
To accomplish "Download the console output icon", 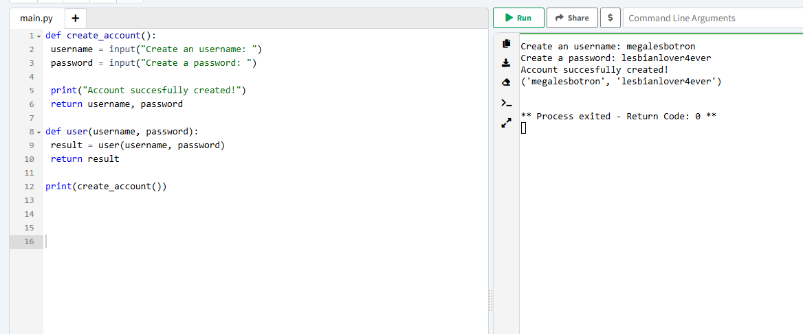I will point(507,63).
